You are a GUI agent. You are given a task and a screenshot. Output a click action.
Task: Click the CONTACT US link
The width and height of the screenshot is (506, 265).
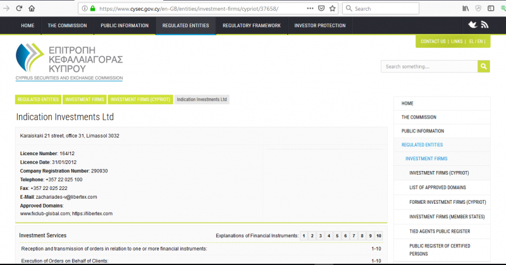point(433,41)
